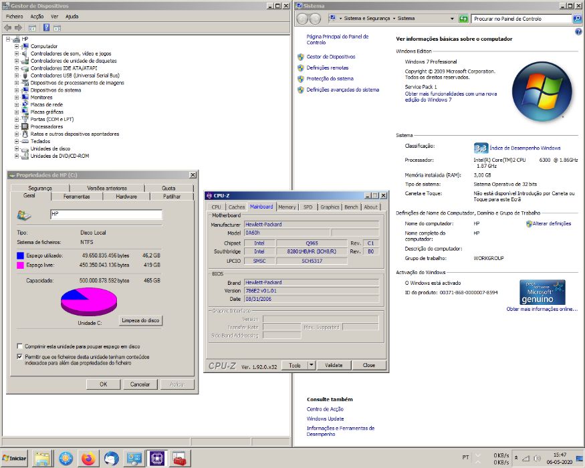Click the Procurar no Painel de Controlo search box

point(521,19)
